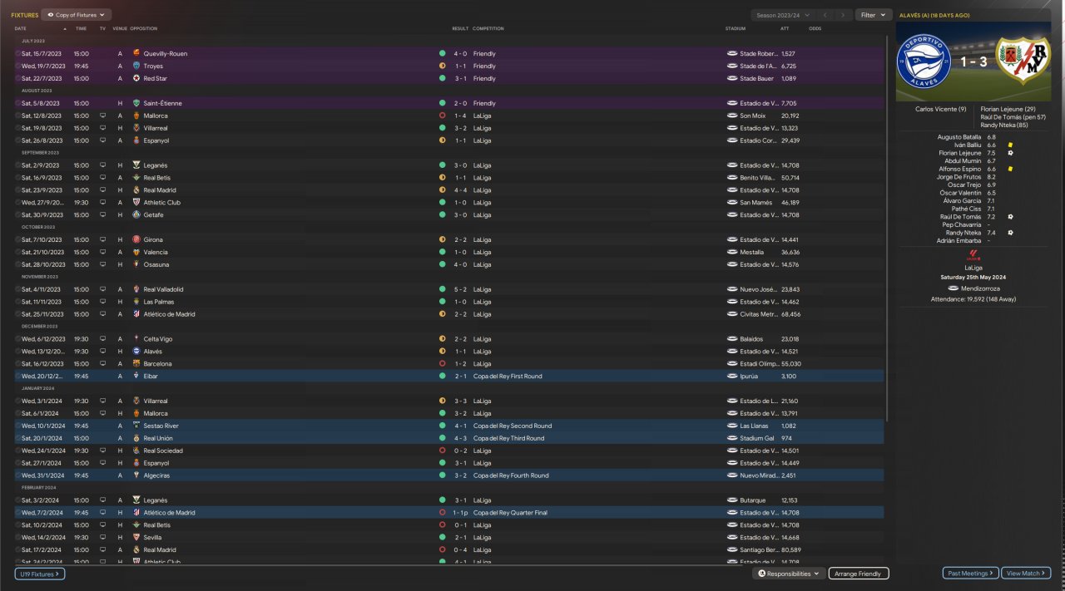
Task: Click the red loss indicator for Barcelona match
Action: click(x=443, y=364)
